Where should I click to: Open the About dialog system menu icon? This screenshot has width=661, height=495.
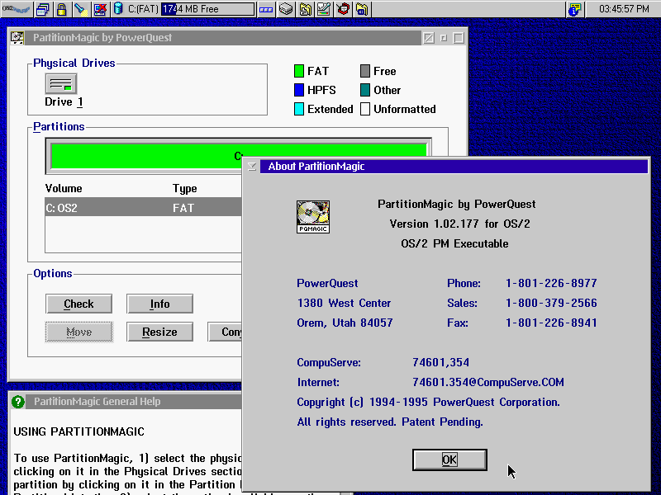point(252,167)
